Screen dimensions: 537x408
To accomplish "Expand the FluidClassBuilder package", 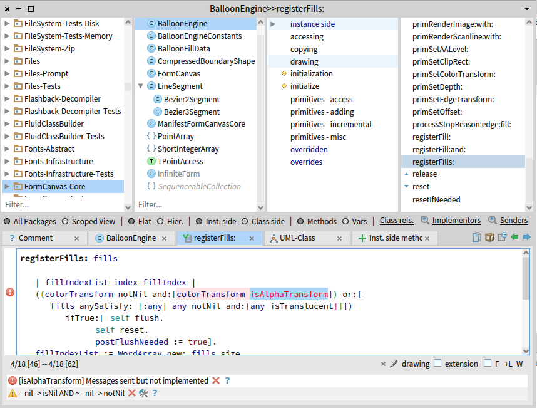I will pos(6,123).
